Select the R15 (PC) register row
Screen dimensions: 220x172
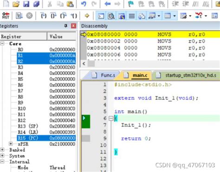(46, 138)
